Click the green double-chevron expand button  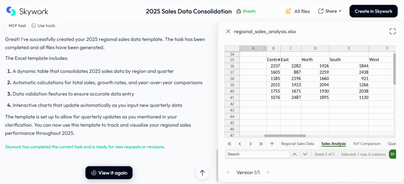click(392, 154)
